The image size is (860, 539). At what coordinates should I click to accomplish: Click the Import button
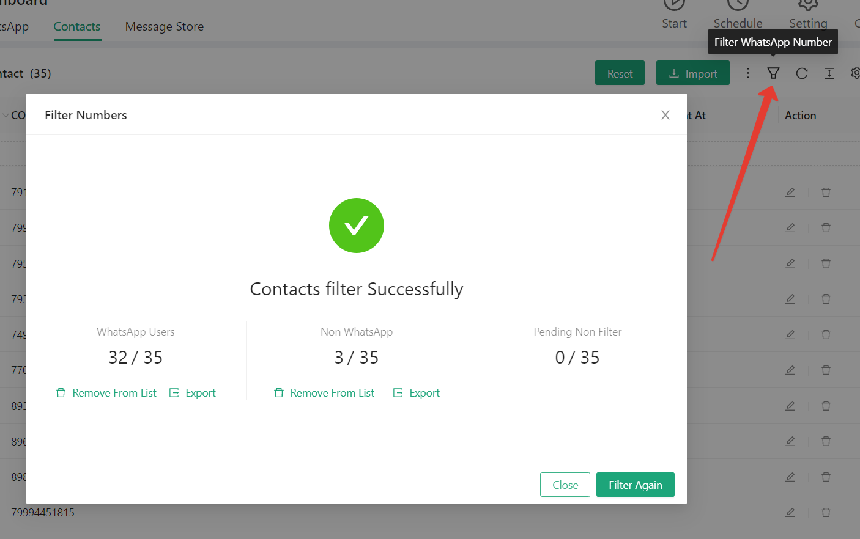(693, 73)
